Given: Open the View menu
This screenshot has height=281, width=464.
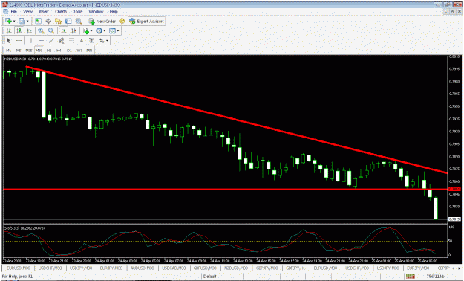Looking at the screenshot, I should tap(27, 12).
